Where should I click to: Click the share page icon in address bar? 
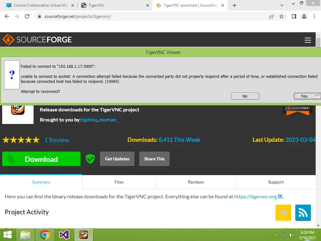coord(271,16)
